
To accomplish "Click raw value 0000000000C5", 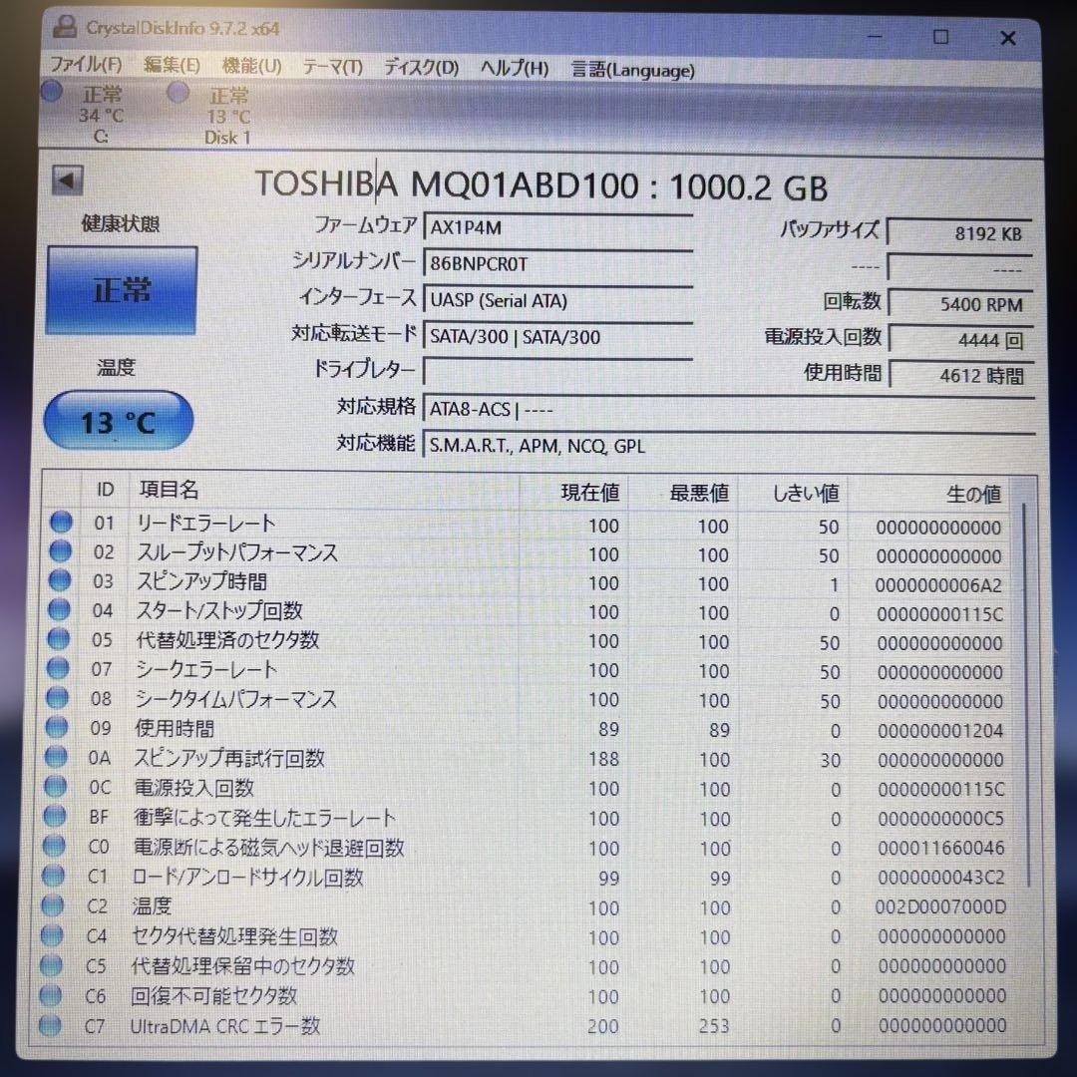I will [941, 819].
